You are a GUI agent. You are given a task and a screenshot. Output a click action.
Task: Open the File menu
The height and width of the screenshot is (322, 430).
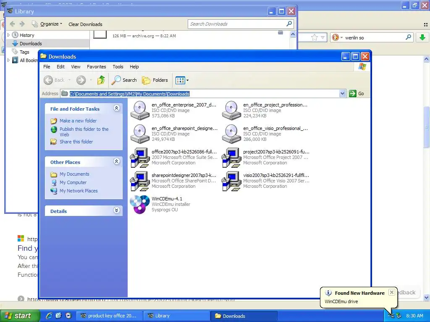[47, 67]
